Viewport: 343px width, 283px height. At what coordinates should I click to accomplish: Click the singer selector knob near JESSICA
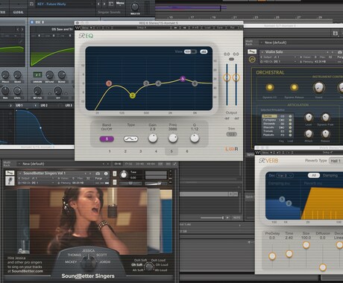point(89,262)
